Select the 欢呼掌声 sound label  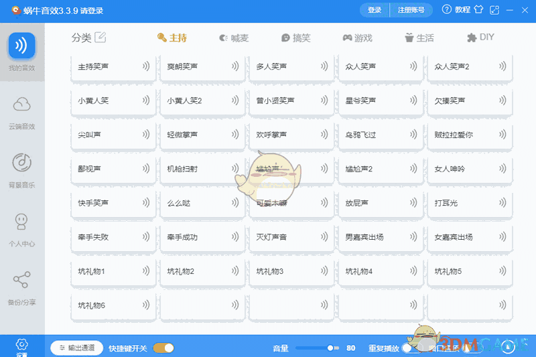pyautogui.click(x=271, y=135)
